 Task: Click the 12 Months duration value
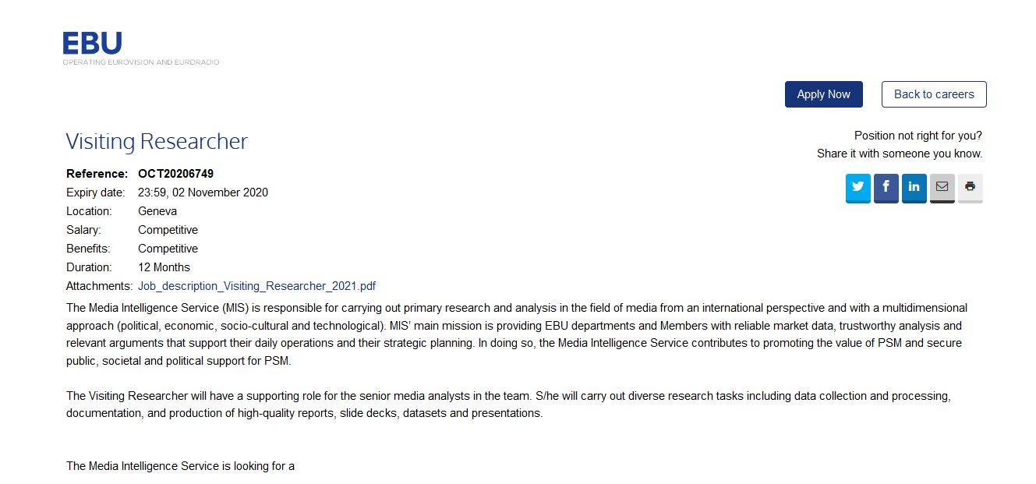tap(164, 267)
